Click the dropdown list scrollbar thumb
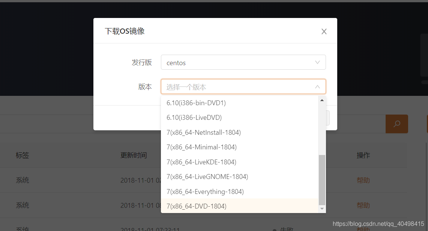This screenshot has width=428, height=231. click(322, 180)
